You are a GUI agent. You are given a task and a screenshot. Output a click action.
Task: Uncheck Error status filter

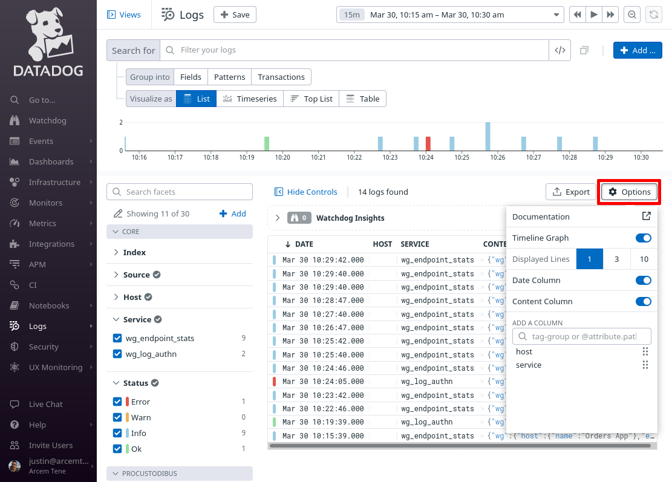[117, 402]
